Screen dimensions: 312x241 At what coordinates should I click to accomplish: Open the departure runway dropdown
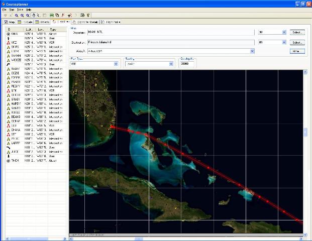click(284, 32)
